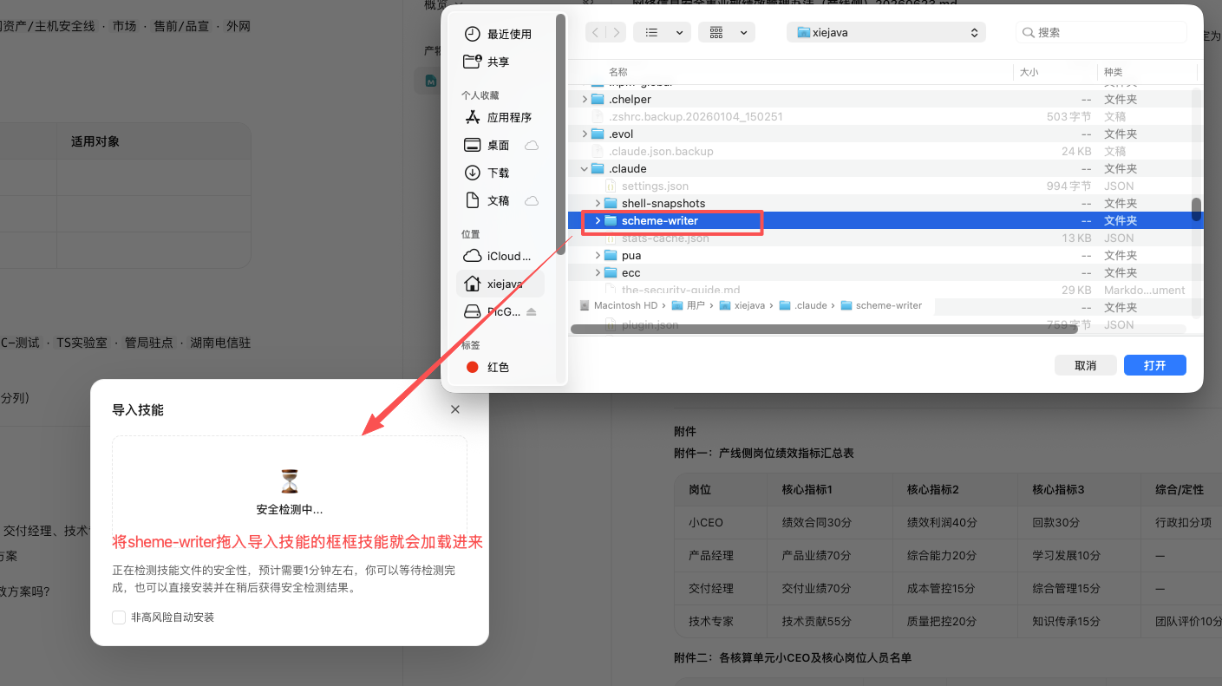Screen dimensions: 1222x686
Task: Click iCloud status icon beside 文稿
Action: coord(532,200)
